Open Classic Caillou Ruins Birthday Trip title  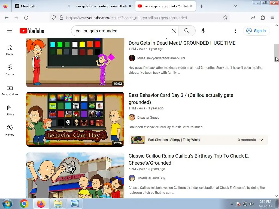pos(189,159)
